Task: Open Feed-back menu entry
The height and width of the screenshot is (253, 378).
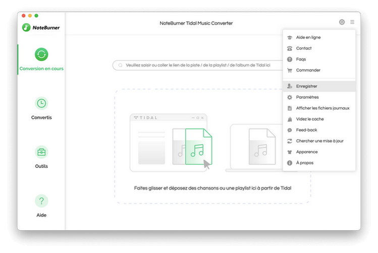Action: (x=319, y=130)
